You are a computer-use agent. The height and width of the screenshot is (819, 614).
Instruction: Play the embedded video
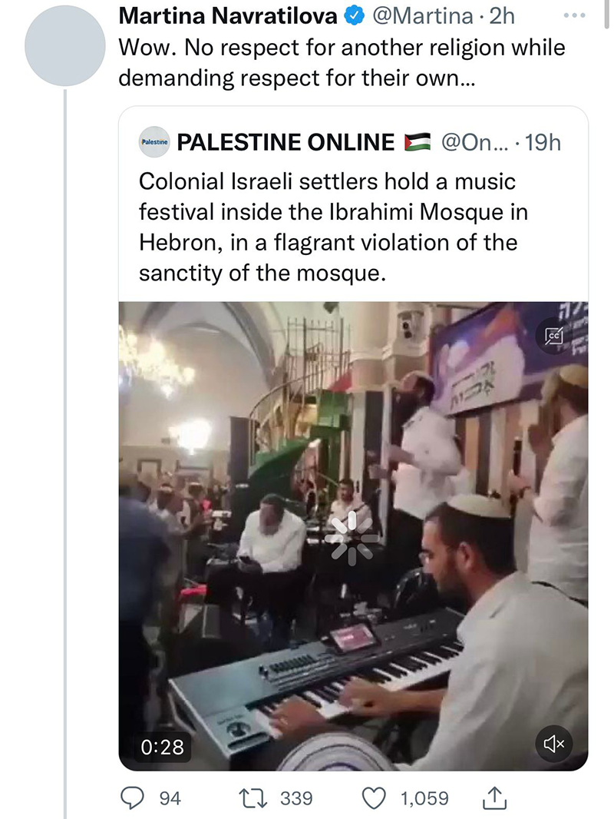click(352, 538)
